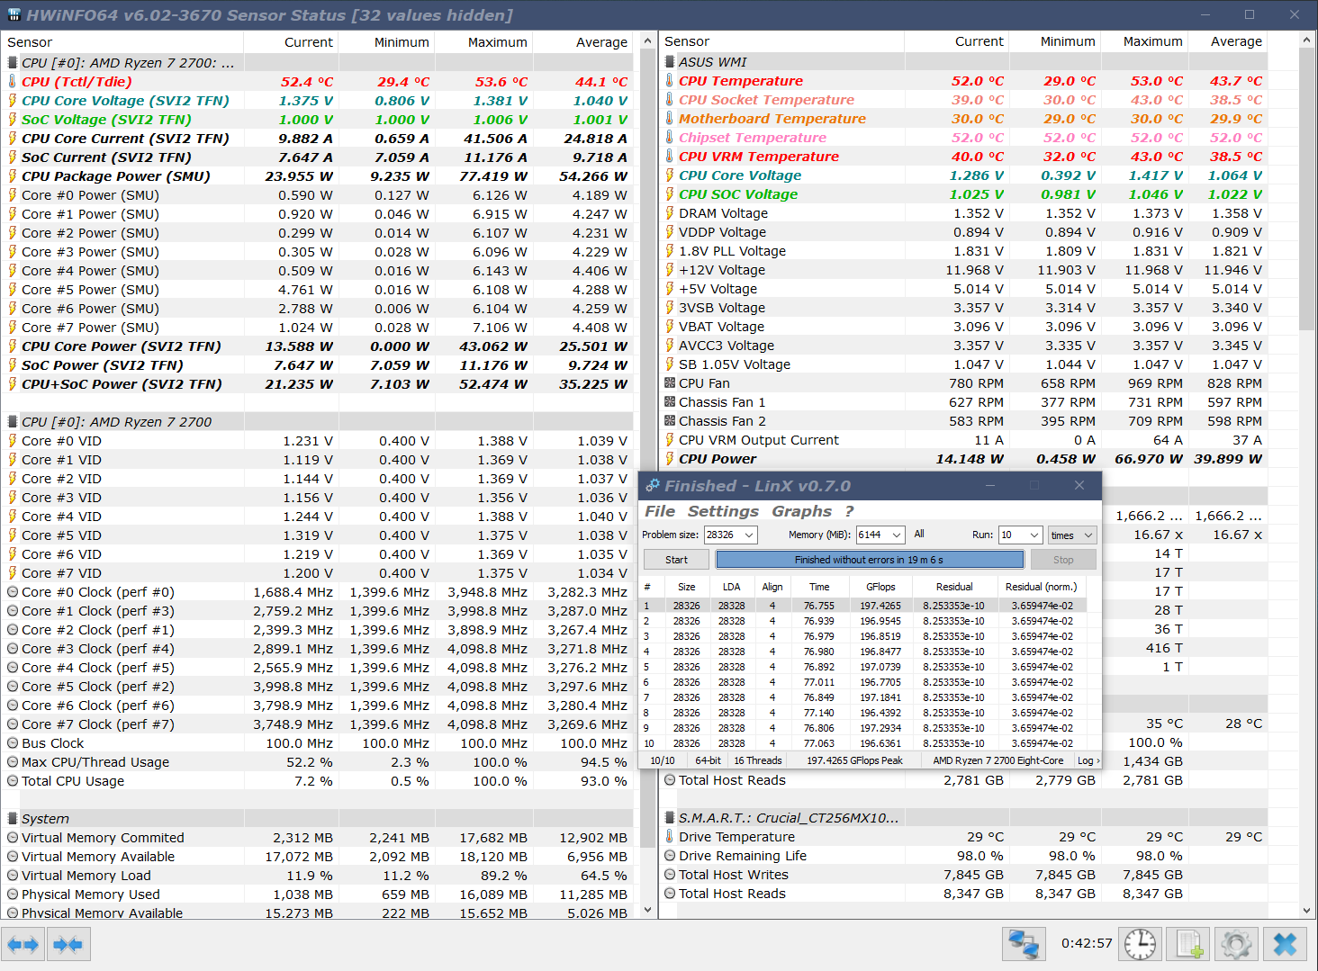This screenshot has width=1318, height=971.
Task: Click the Start button in LinX
Action: 676,560
